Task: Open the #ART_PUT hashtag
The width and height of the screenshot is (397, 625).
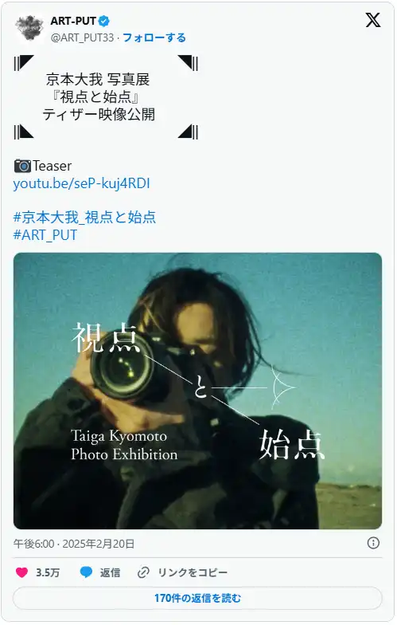Action: (45, 234)
